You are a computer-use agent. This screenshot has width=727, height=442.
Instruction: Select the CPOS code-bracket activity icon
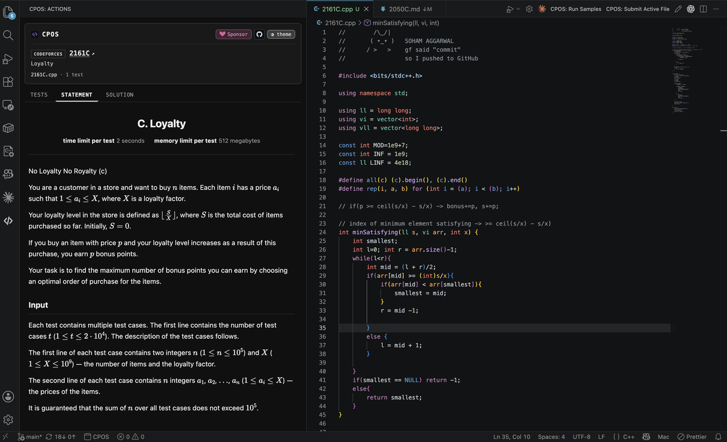pos(8,220)
